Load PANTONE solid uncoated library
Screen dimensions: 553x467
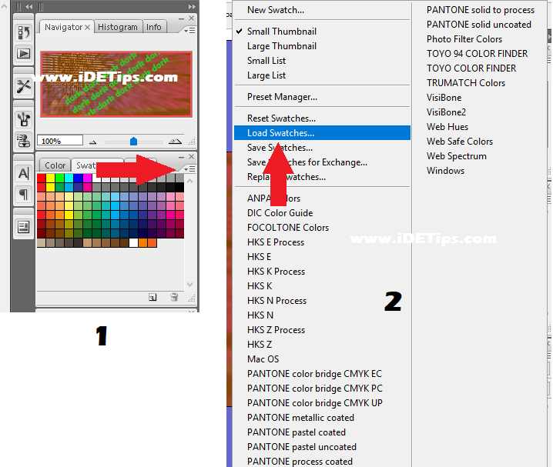(x=479, y=25)
